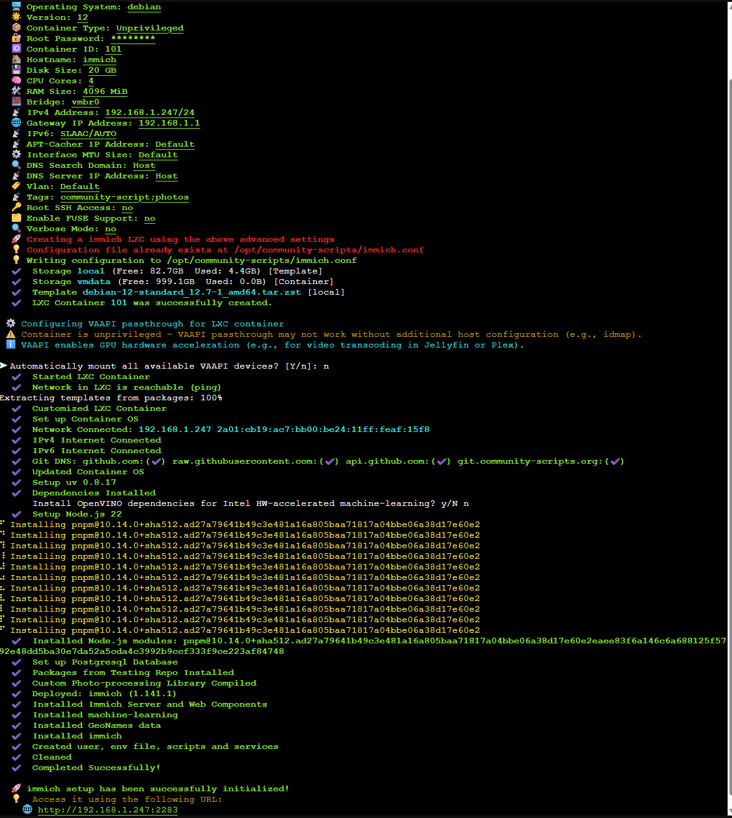Click the IPv6 value 'SLAAC/AUTO'
This screenshot has height=818, width=732.
(88, 134)
